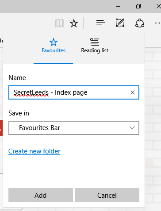Open the More actions ellipsis menu
161x211 pixels.
click(158, 23)
